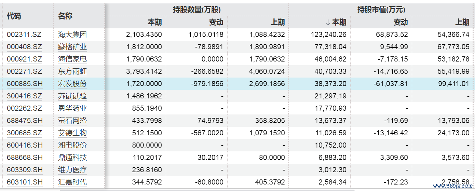Open 汇嘉时代 stock name link
This screenshot has height=191, width=475.
click(x=72, y=182)
